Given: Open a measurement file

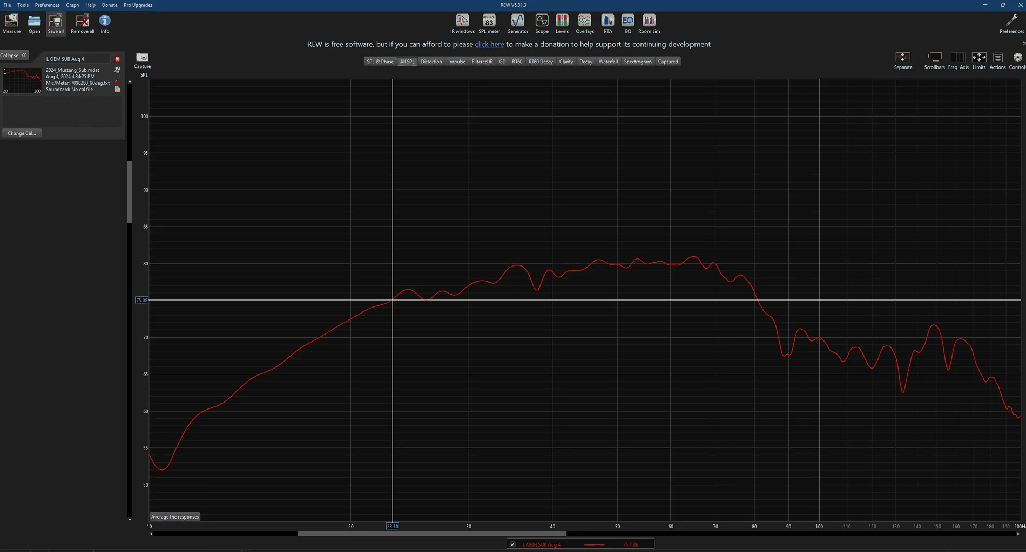Looking at the screenshot, I should (34, 24).
